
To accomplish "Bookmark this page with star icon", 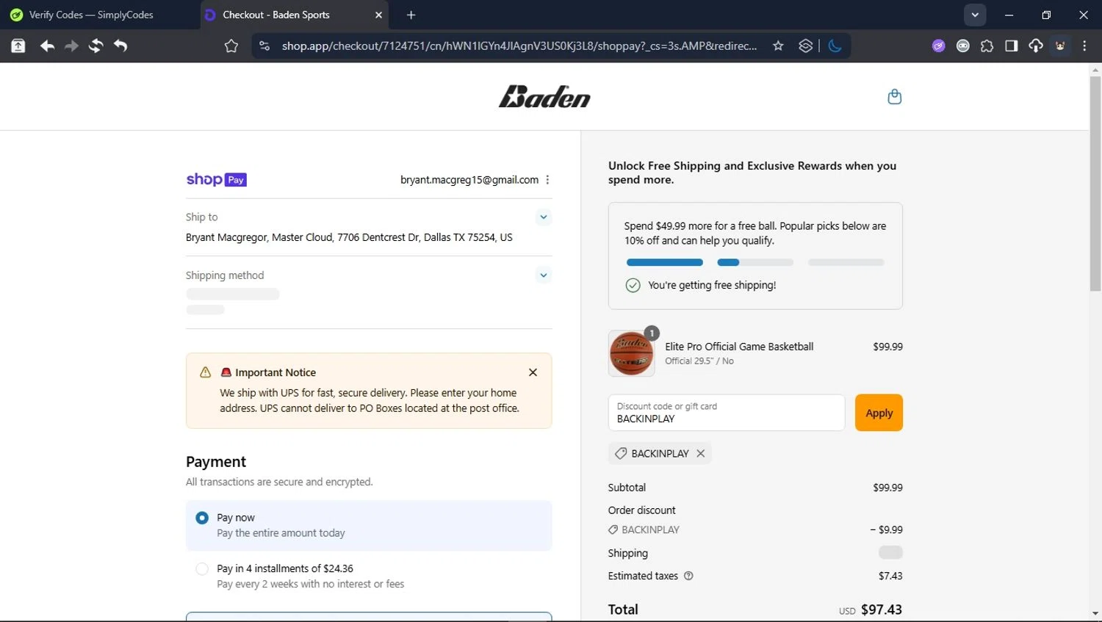I will coord(778,46).
